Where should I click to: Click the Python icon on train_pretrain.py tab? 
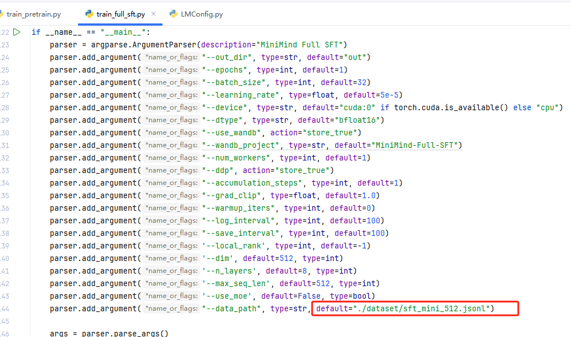click(2, 13)
